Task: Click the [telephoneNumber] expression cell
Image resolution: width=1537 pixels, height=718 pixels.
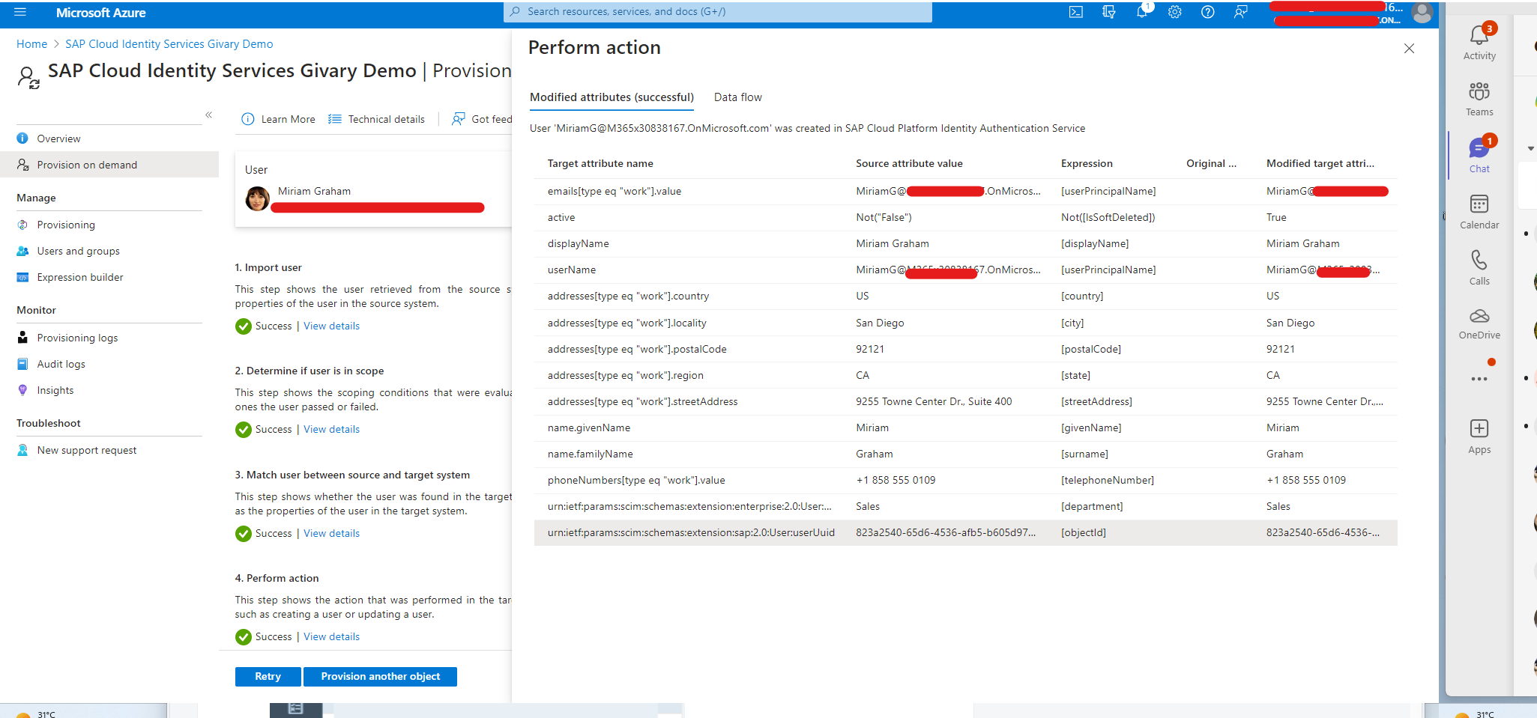Action: tap(1108, 480)
